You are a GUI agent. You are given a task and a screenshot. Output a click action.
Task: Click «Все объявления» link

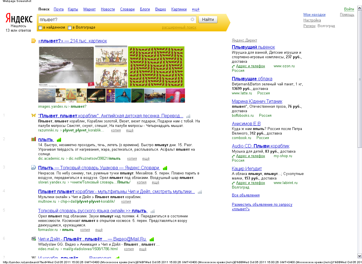(x=246, y=195)
